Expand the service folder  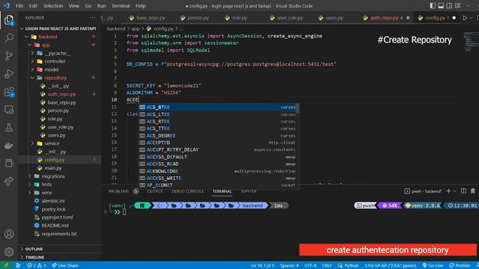[x=33, y=143]
